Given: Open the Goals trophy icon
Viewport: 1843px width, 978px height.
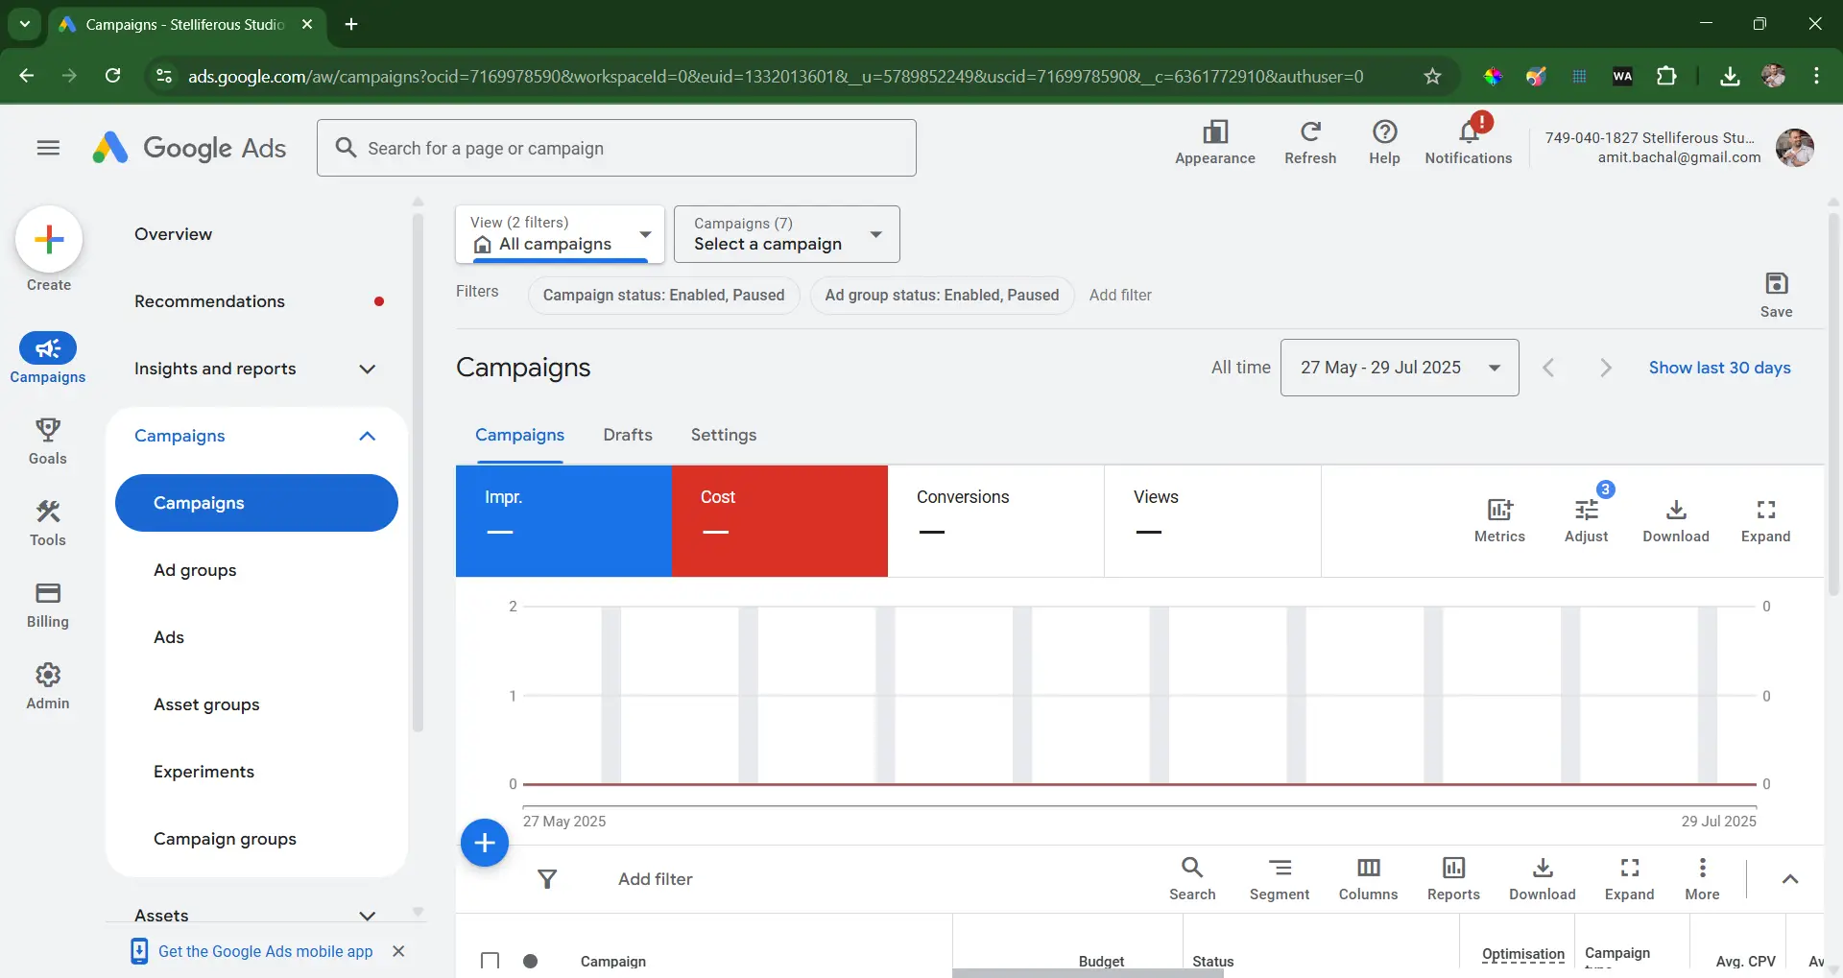Looking at the screenshot, I should (x=48, y=430).
